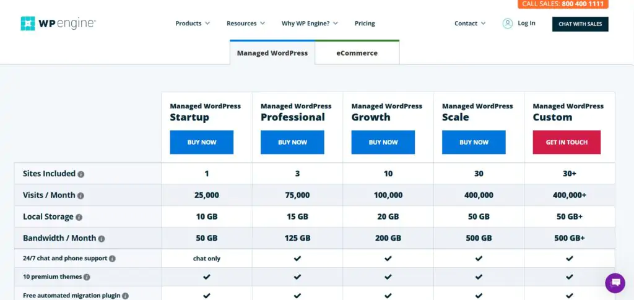Open the Contact dropdown

click(x=470, y=24)
